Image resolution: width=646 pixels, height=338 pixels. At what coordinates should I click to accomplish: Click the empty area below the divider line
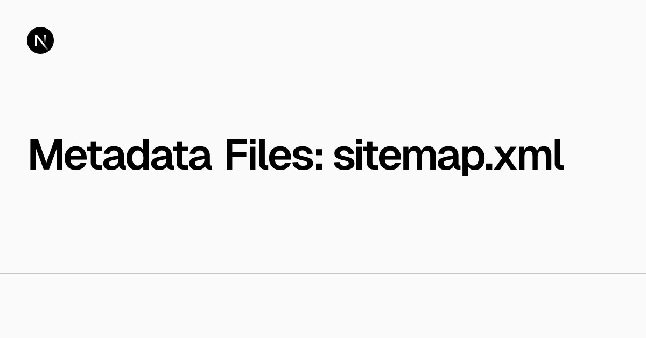pos(323,307)
